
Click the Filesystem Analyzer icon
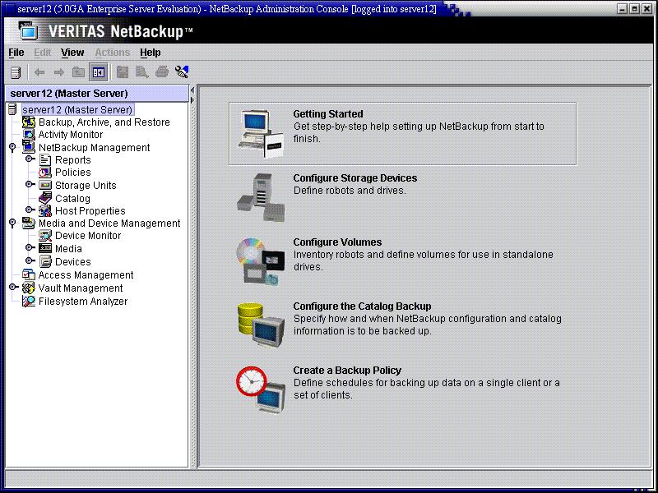[29, 301]
